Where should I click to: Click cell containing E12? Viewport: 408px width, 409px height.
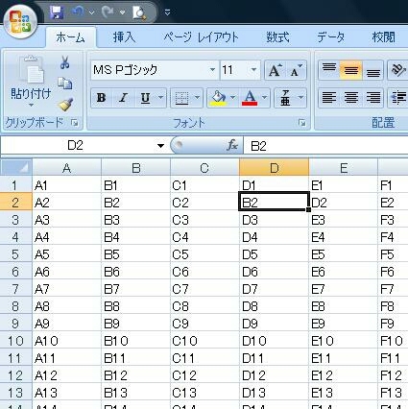[343, 375]
